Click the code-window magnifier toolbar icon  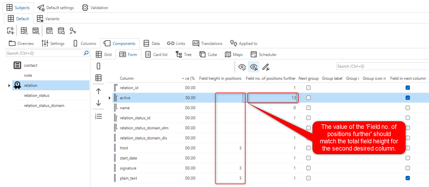click(61, 31)
